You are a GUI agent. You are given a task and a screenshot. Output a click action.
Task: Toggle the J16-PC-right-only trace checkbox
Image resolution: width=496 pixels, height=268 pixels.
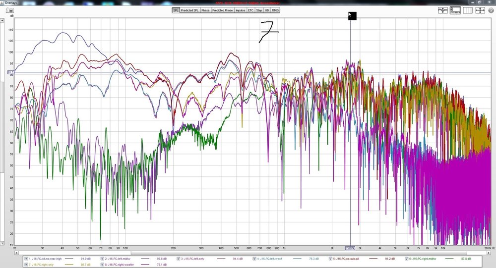tap(26, 264)
